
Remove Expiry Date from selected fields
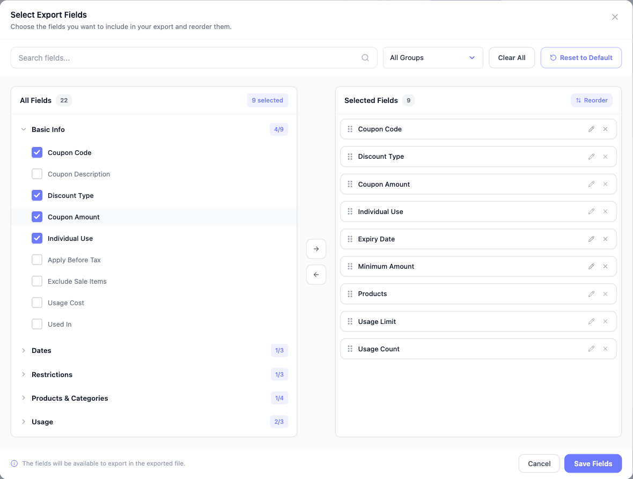[x=605, y=239]
